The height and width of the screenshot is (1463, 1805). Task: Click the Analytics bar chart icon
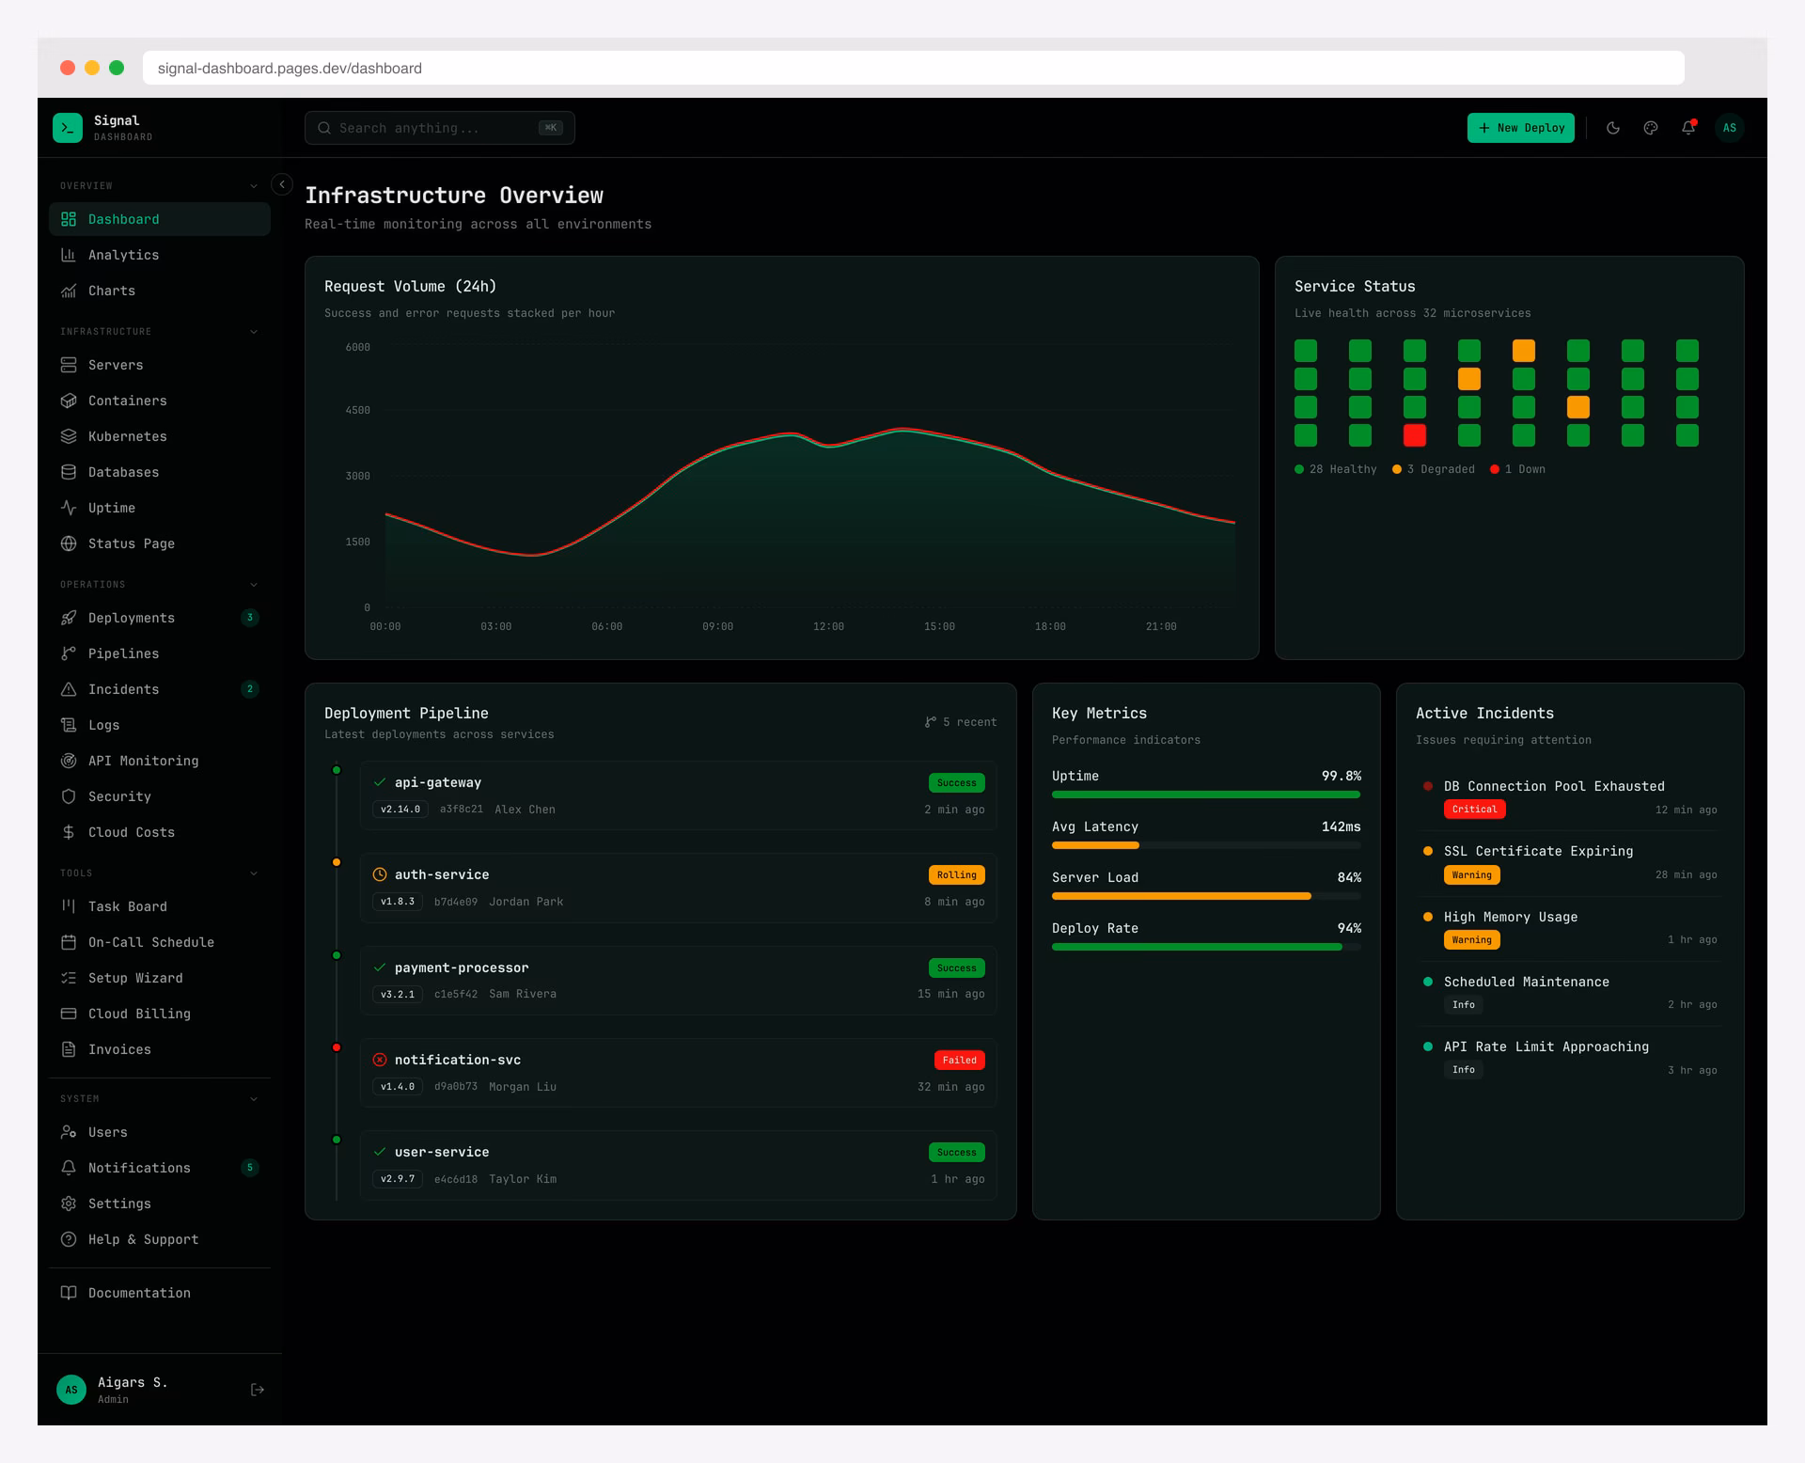click(69, 255)
